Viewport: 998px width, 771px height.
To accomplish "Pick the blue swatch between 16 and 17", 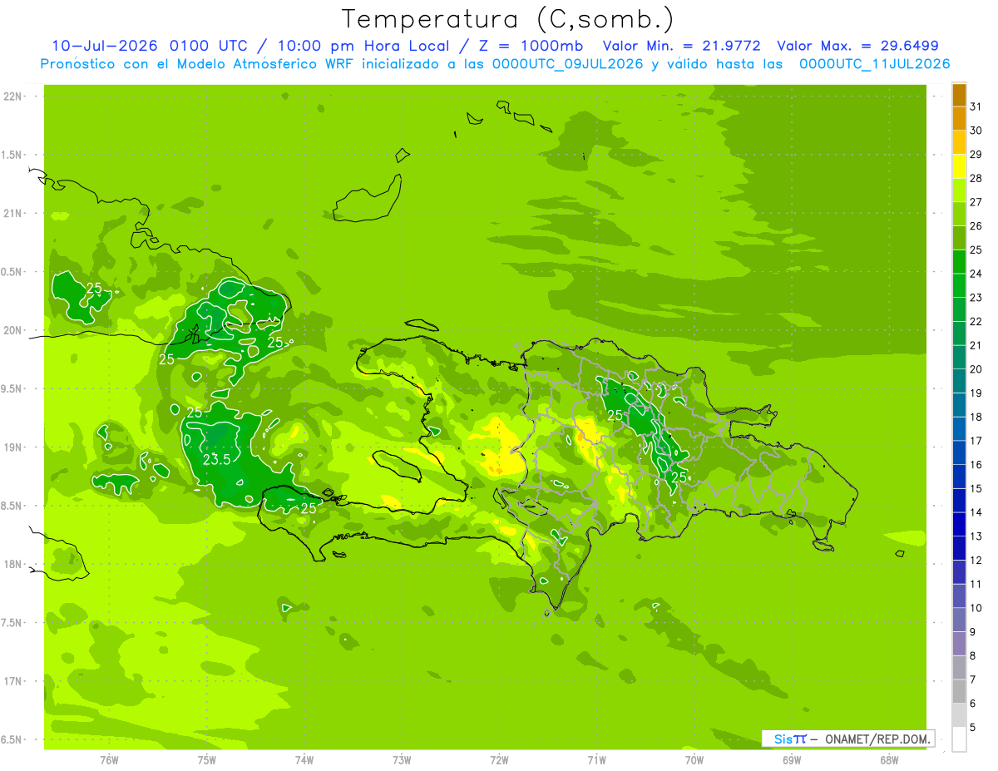I will [959, 453].
